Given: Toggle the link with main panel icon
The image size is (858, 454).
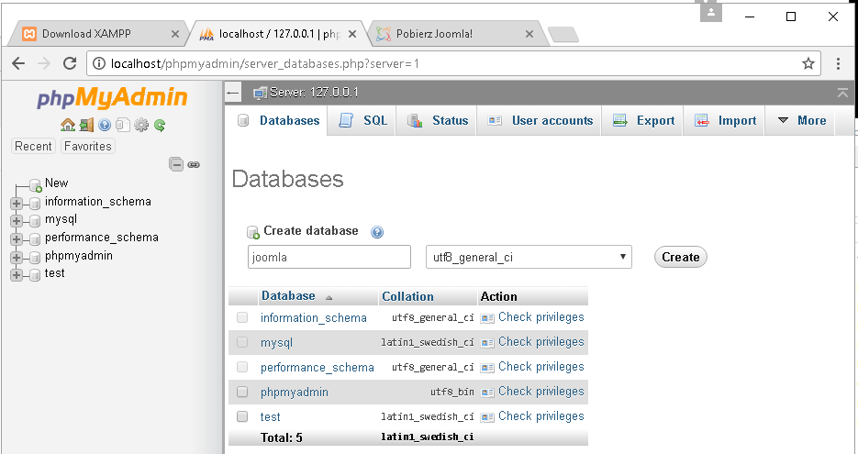Looking at the screenshot, I should [194, 164].
